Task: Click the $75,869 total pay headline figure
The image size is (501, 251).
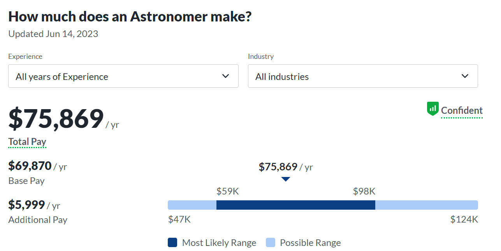Action: click(56, 119)
